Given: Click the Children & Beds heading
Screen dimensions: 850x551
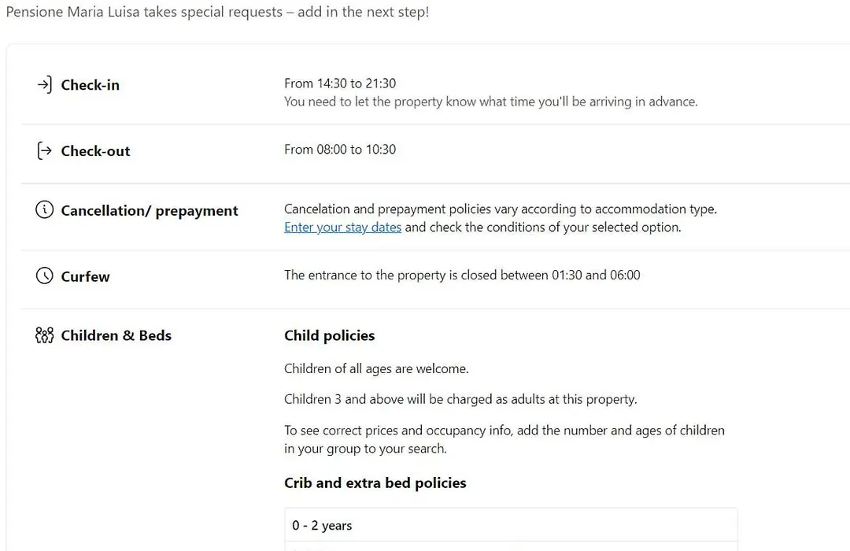Looking at the screenshot, I should click(x=116, y=335).
